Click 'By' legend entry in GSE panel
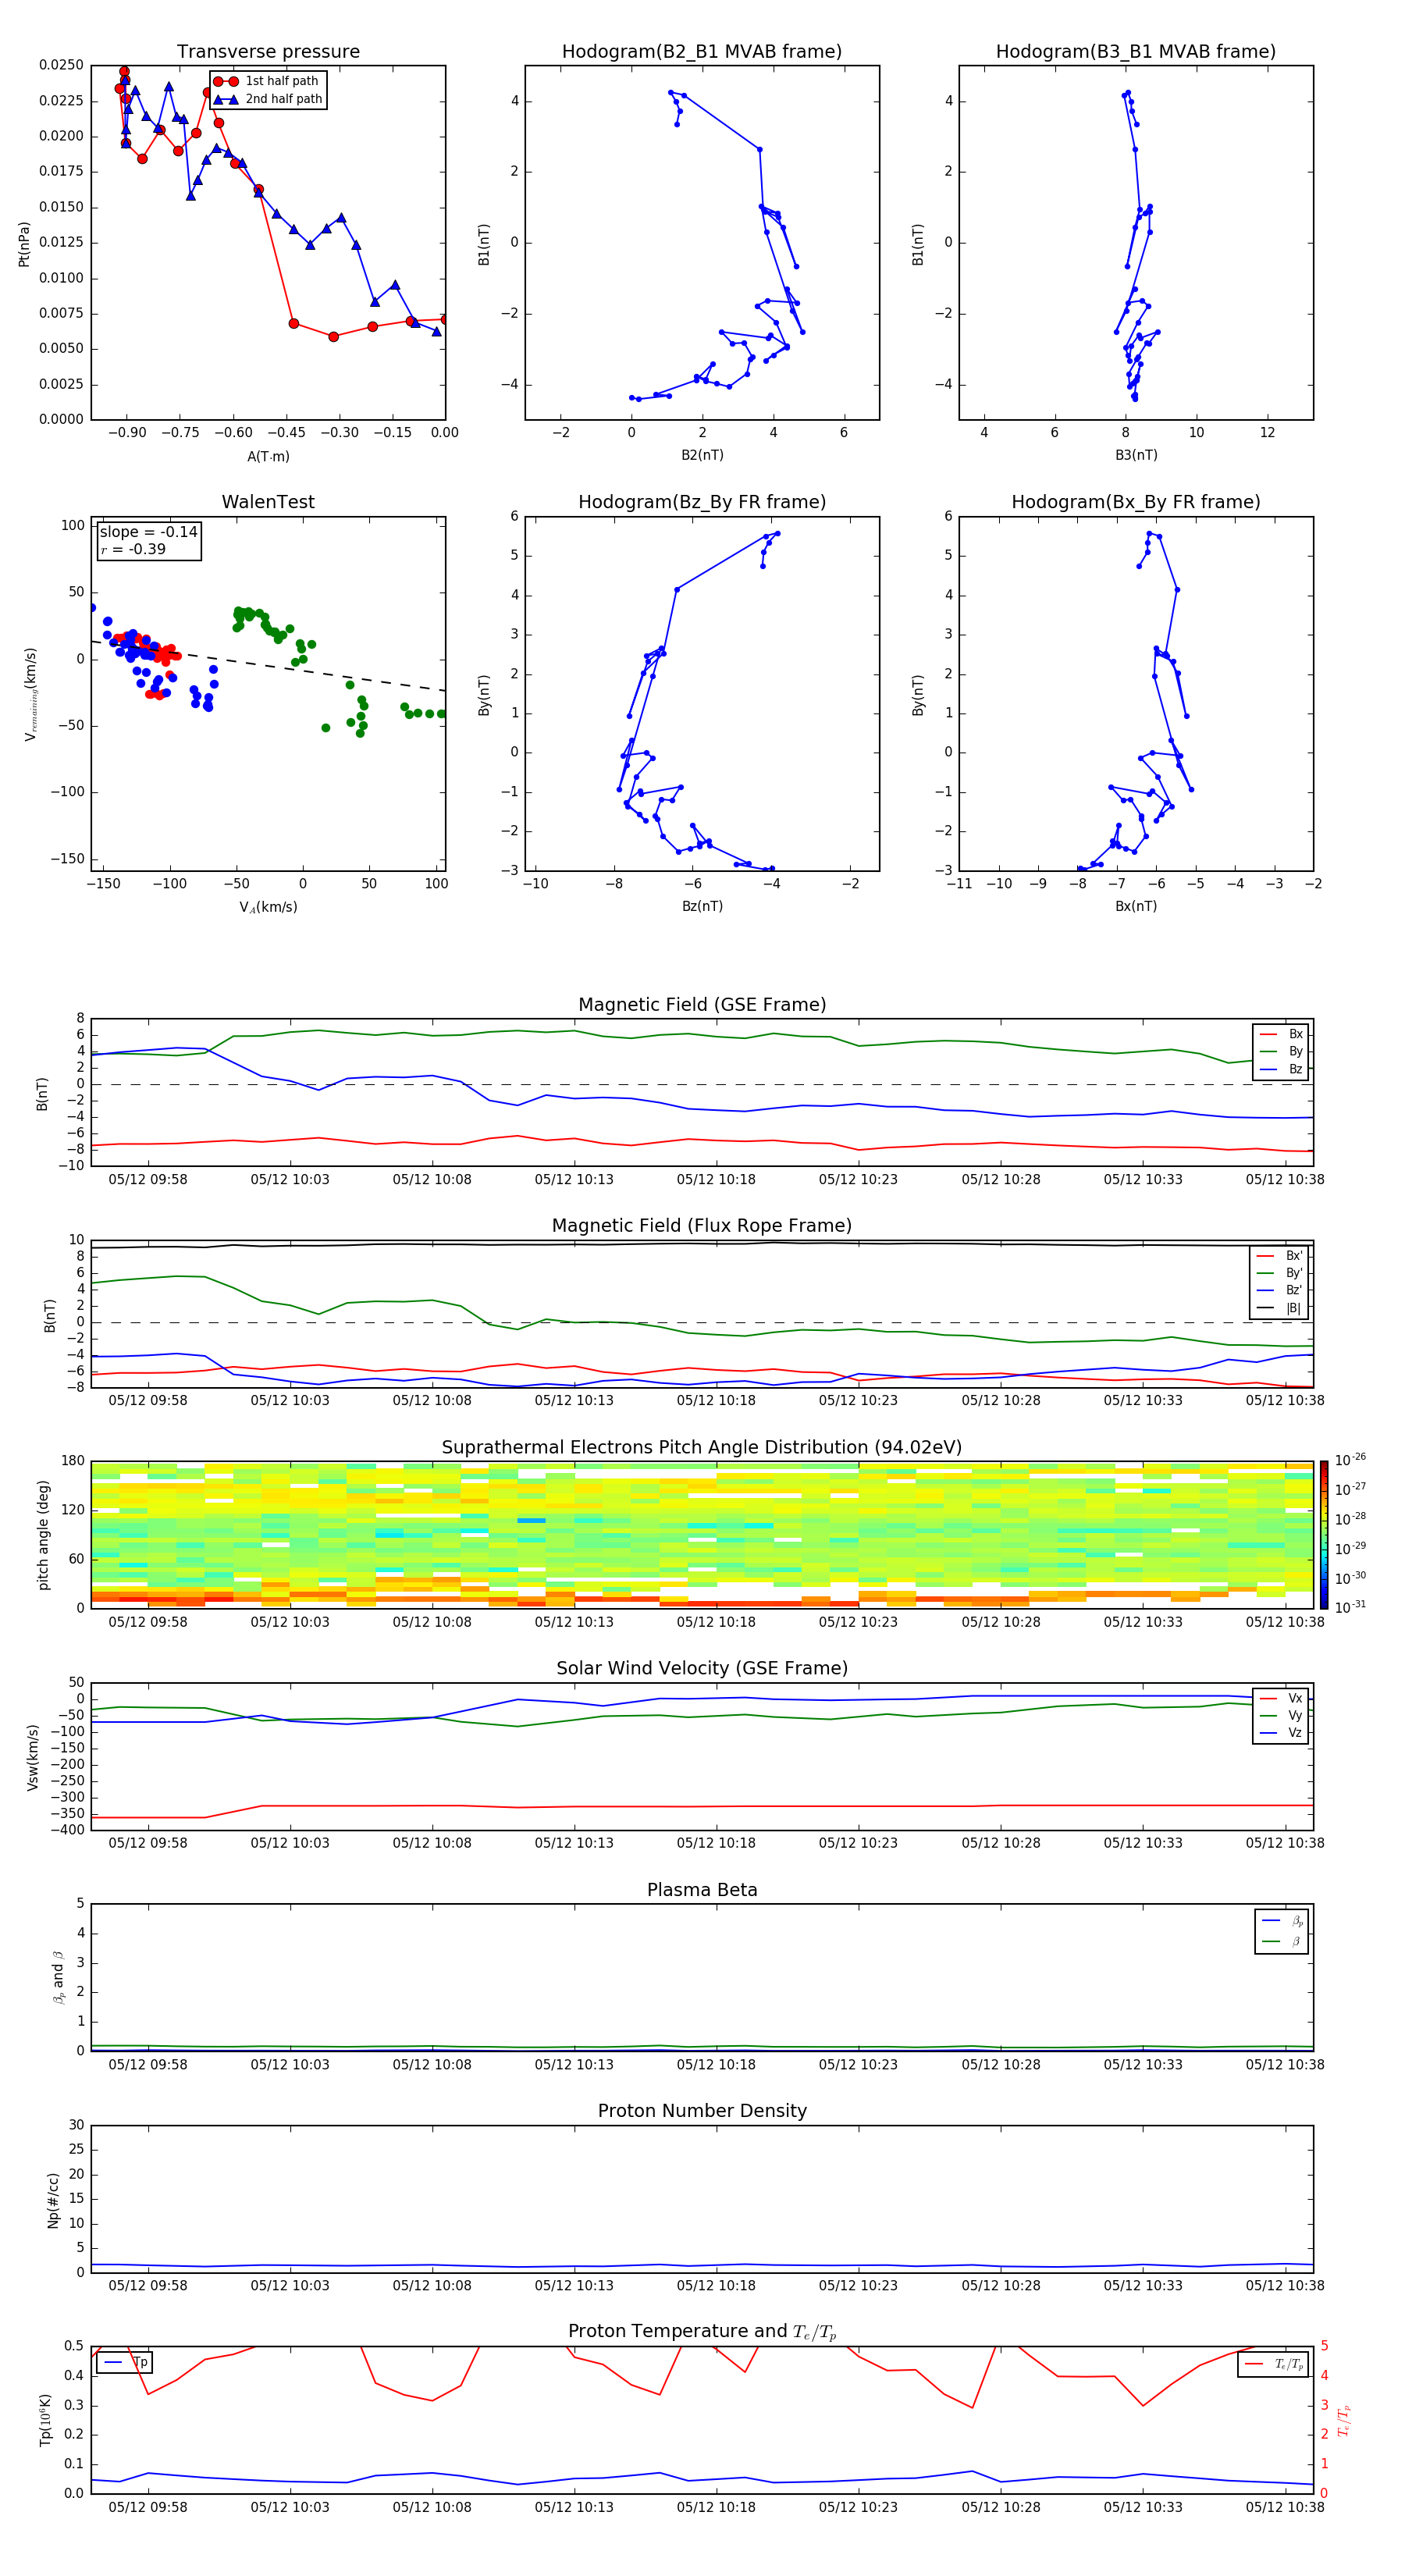This screenshot has height=2576, width=1405. tap(1281, 1051)
